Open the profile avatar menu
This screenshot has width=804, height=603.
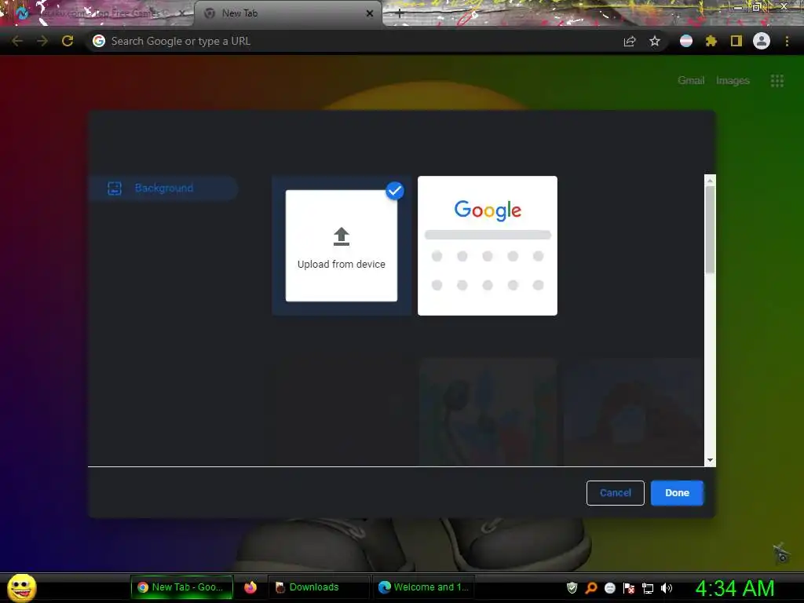point(762,41)
